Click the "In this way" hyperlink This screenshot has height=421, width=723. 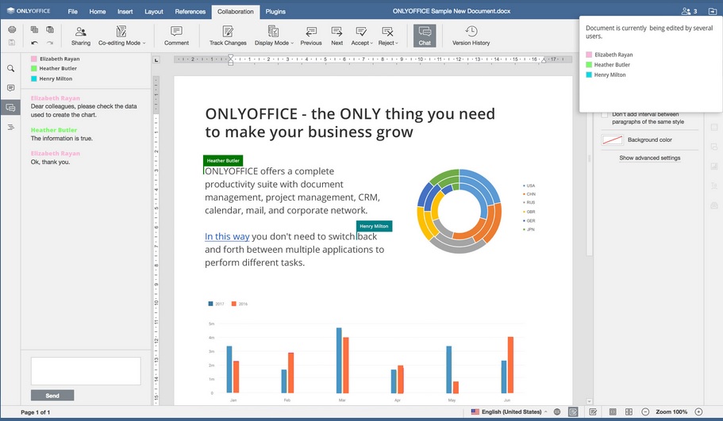tap(227, 236)
